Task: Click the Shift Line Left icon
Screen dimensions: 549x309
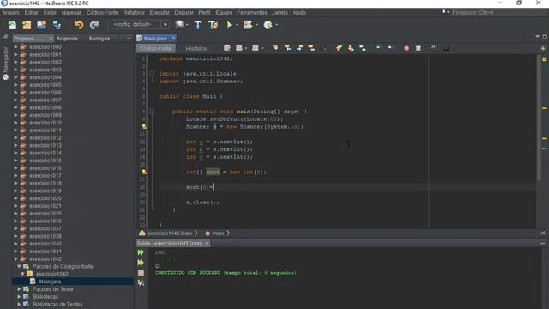Action: point(377,48)
